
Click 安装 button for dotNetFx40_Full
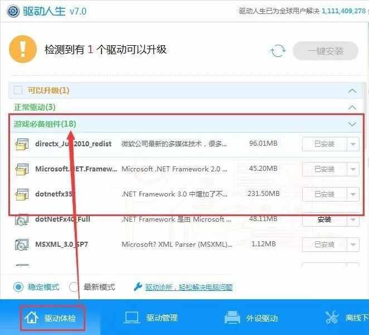324,219
